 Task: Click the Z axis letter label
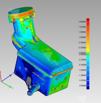tap(13, 73)
